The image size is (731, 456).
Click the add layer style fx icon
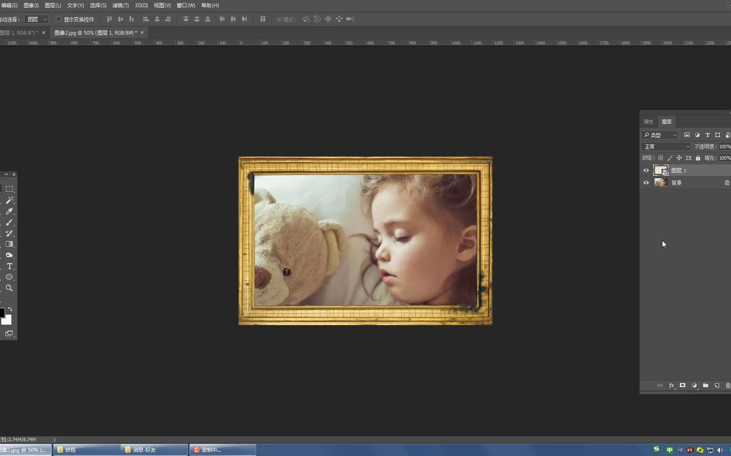671,385
